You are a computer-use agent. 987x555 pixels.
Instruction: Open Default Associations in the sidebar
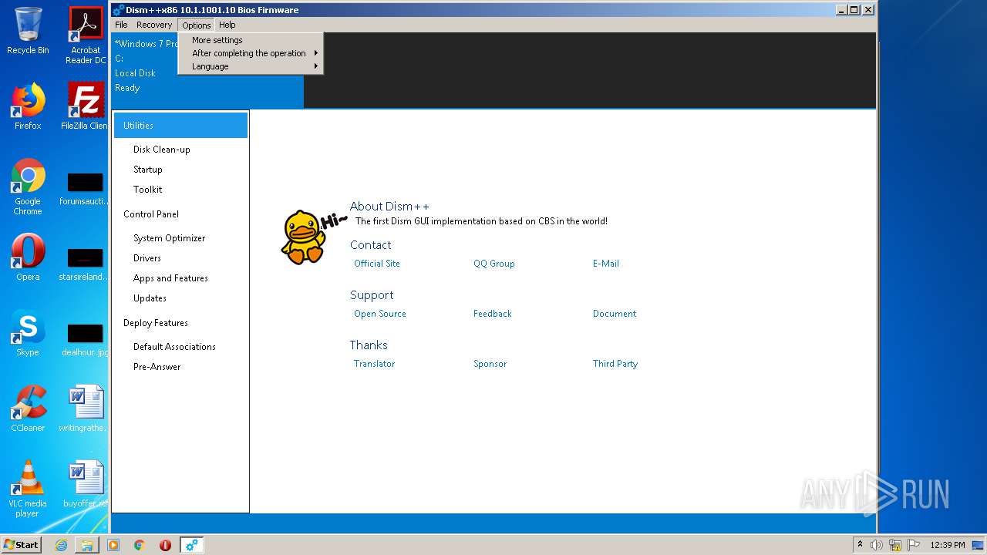174,347
